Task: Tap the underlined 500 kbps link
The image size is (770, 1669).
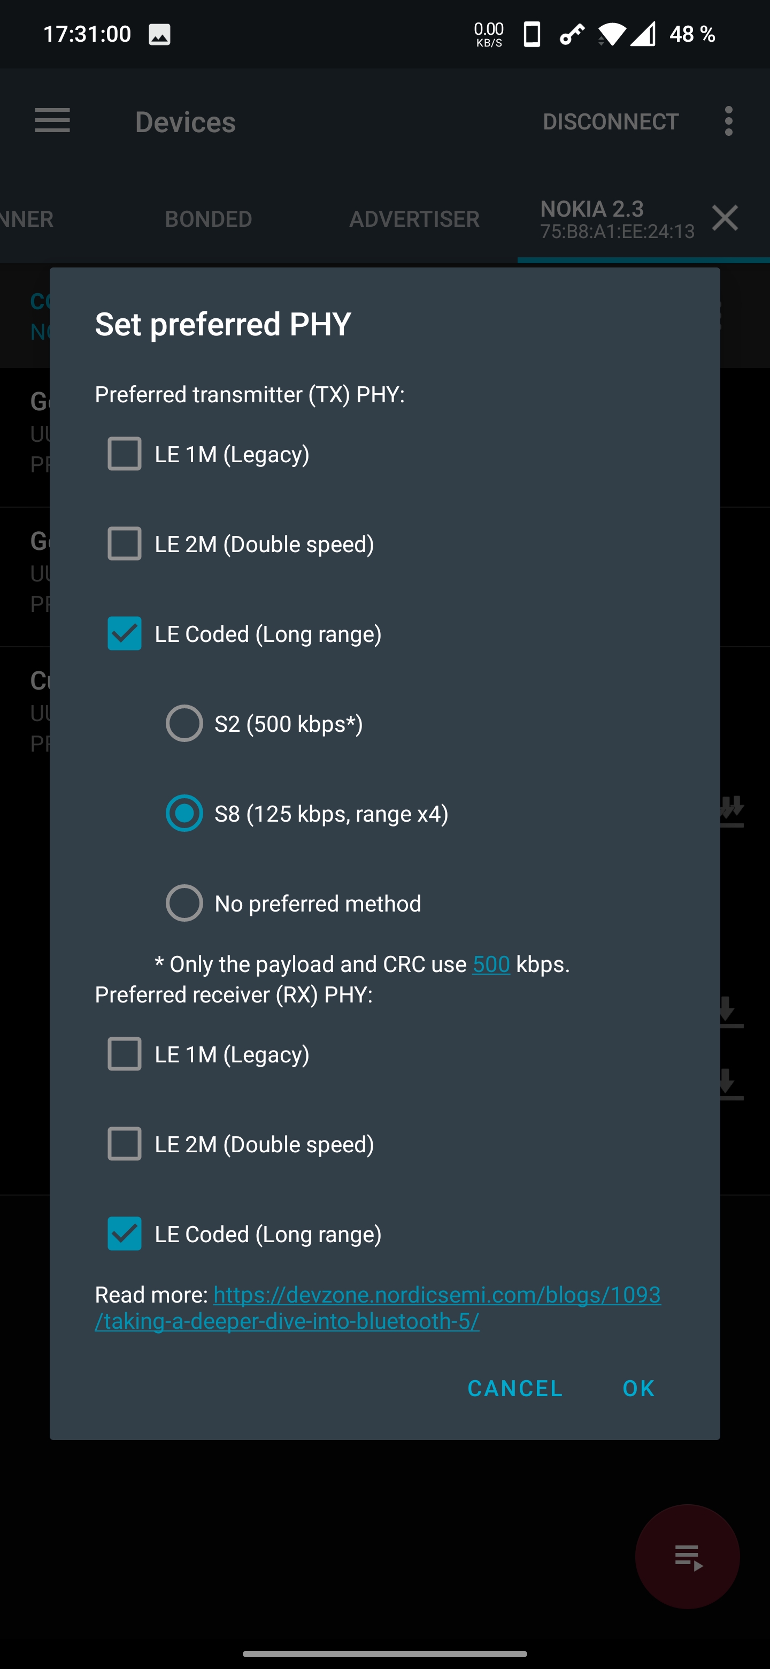Action: (x=491, y=964)
